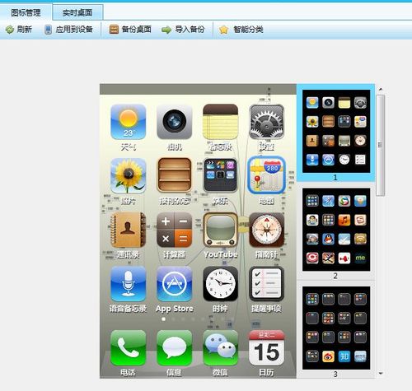This screenshot has width=412, height=391.
Task: Select page 2 thumbnail
Action: click(336, 230)
